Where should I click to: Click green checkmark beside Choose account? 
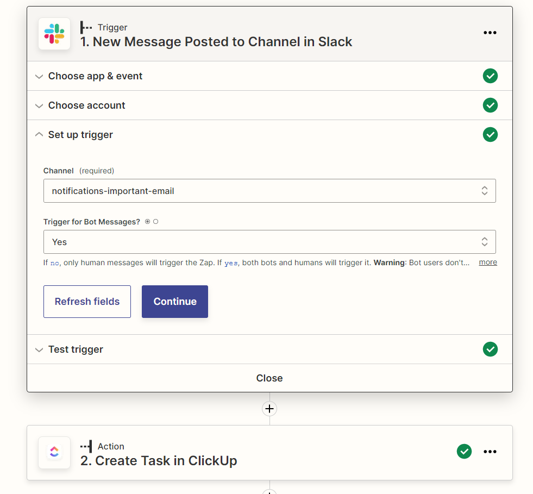click(x=490, y=105)
